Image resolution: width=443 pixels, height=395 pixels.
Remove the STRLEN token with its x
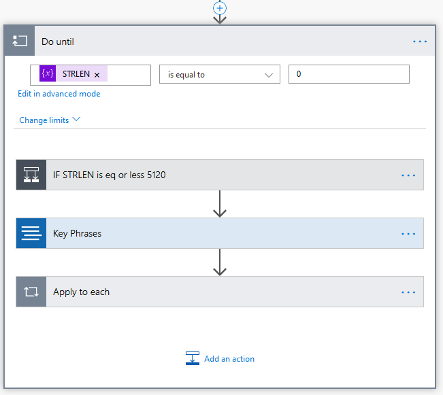click(x=97, y=75)
